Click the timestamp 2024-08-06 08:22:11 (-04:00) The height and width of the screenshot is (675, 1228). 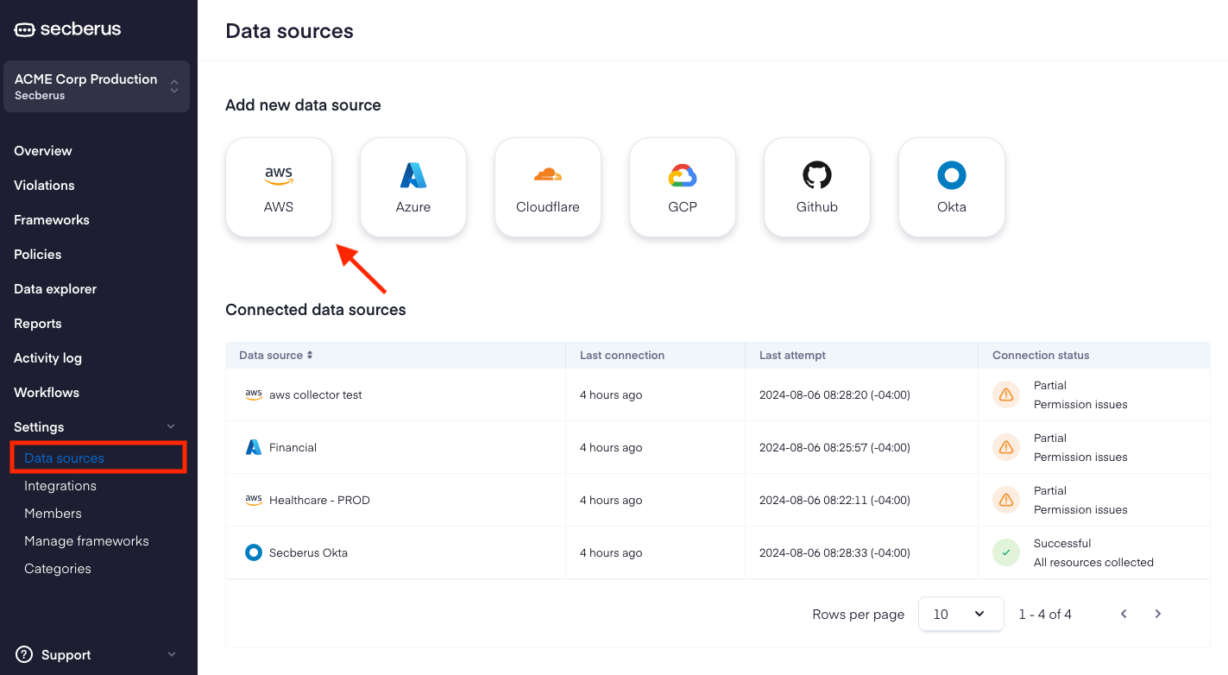pos(834,500)
